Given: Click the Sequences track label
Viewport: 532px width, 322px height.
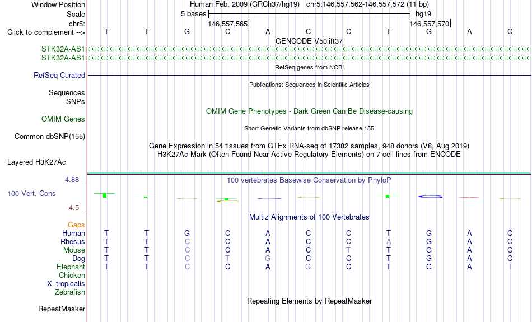Looking at the screenshot, I should 67,92.
